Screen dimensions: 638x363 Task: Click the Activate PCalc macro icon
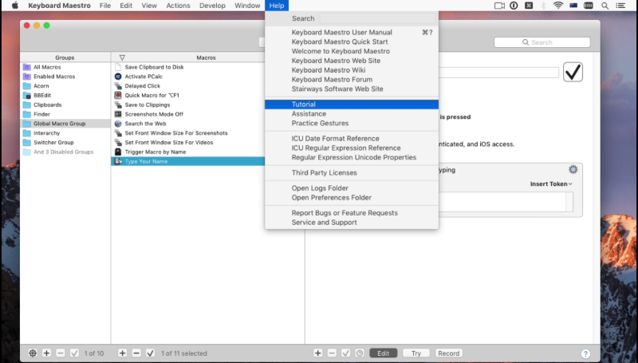[118, 77]
